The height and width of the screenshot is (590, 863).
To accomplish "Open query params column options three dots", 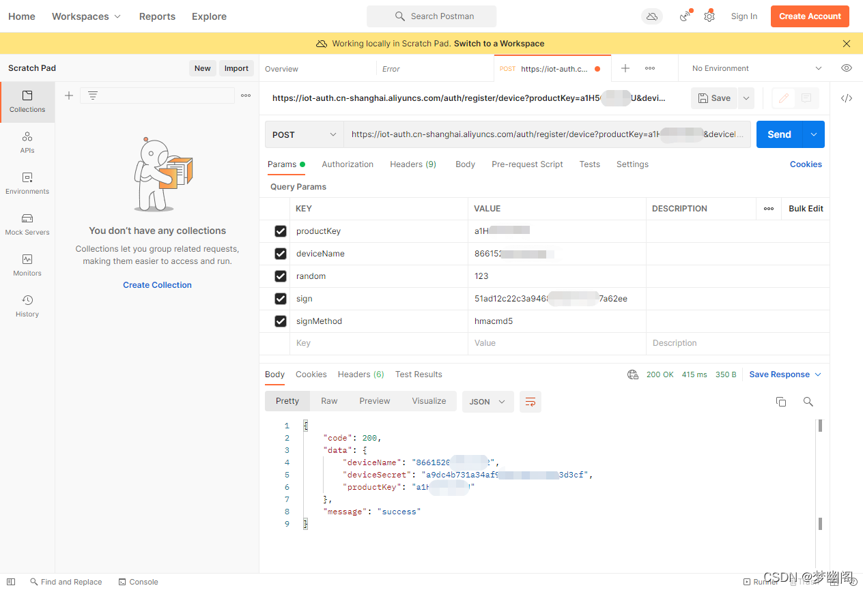I will point(769,209).
